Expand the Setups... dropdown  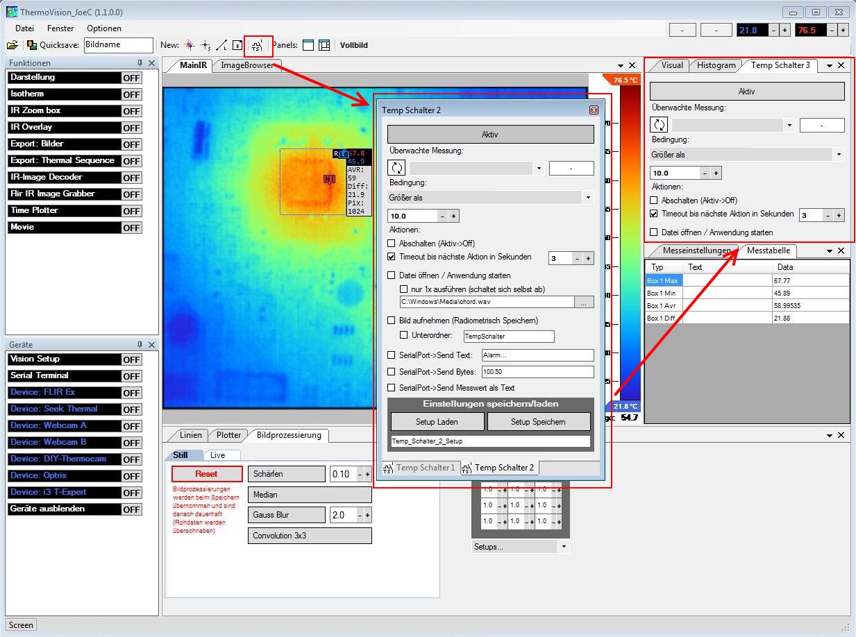pyautogui.click(x=520, y=547)
